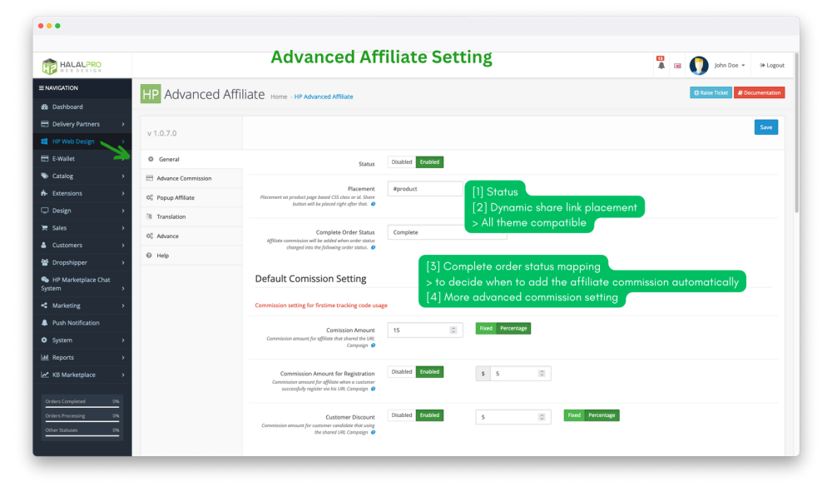The image size is (832, 487).
Task: Click the language flag icon
Action: 677,66
